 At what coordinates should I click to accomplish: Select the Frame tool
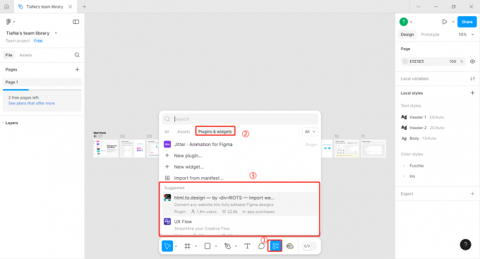click(x=187, y=246)
